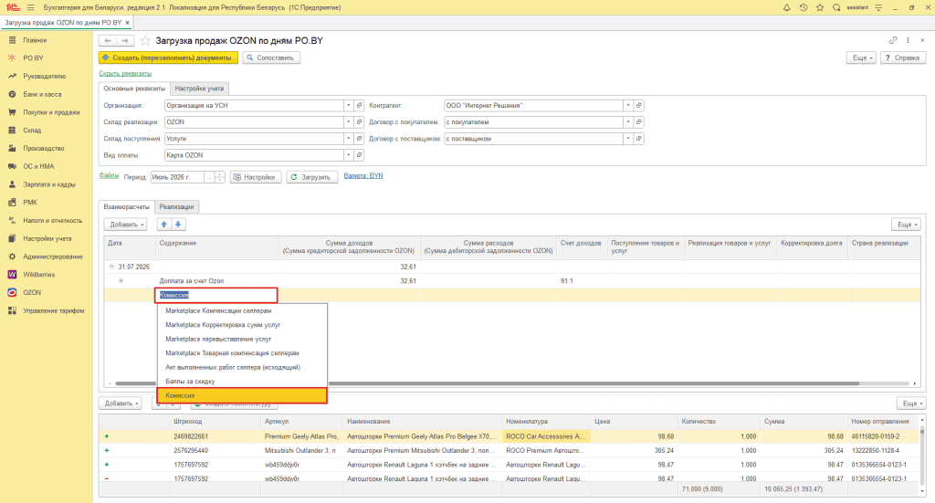935x503 pixels.
Task: Open the PO.BY sidebar section
Action: (x=33, y=58)
